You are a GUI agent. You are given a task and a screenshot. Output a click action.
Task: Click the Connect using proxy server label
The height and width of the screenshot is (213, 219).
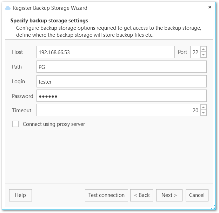(x=54, y=124)
